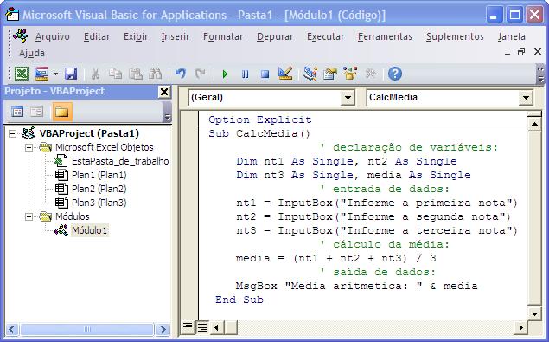The height and width of the screenshot is (342, 549).
Task: Select the VBAProject (Pasta1) root item
Action: pyautogui.click(x=89, y=133)
